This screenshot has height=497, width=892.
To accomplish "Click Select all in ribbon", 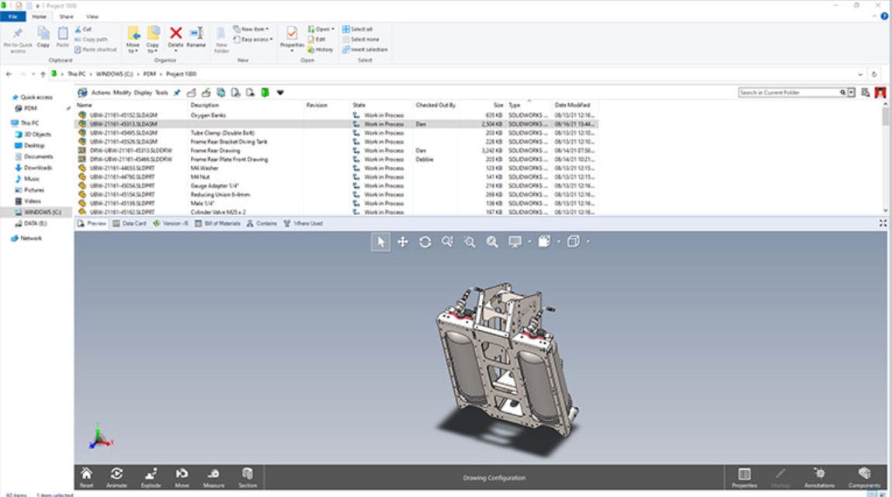I will point(357,29).
